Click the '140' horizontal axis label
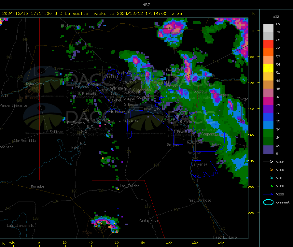 [221, 242]
